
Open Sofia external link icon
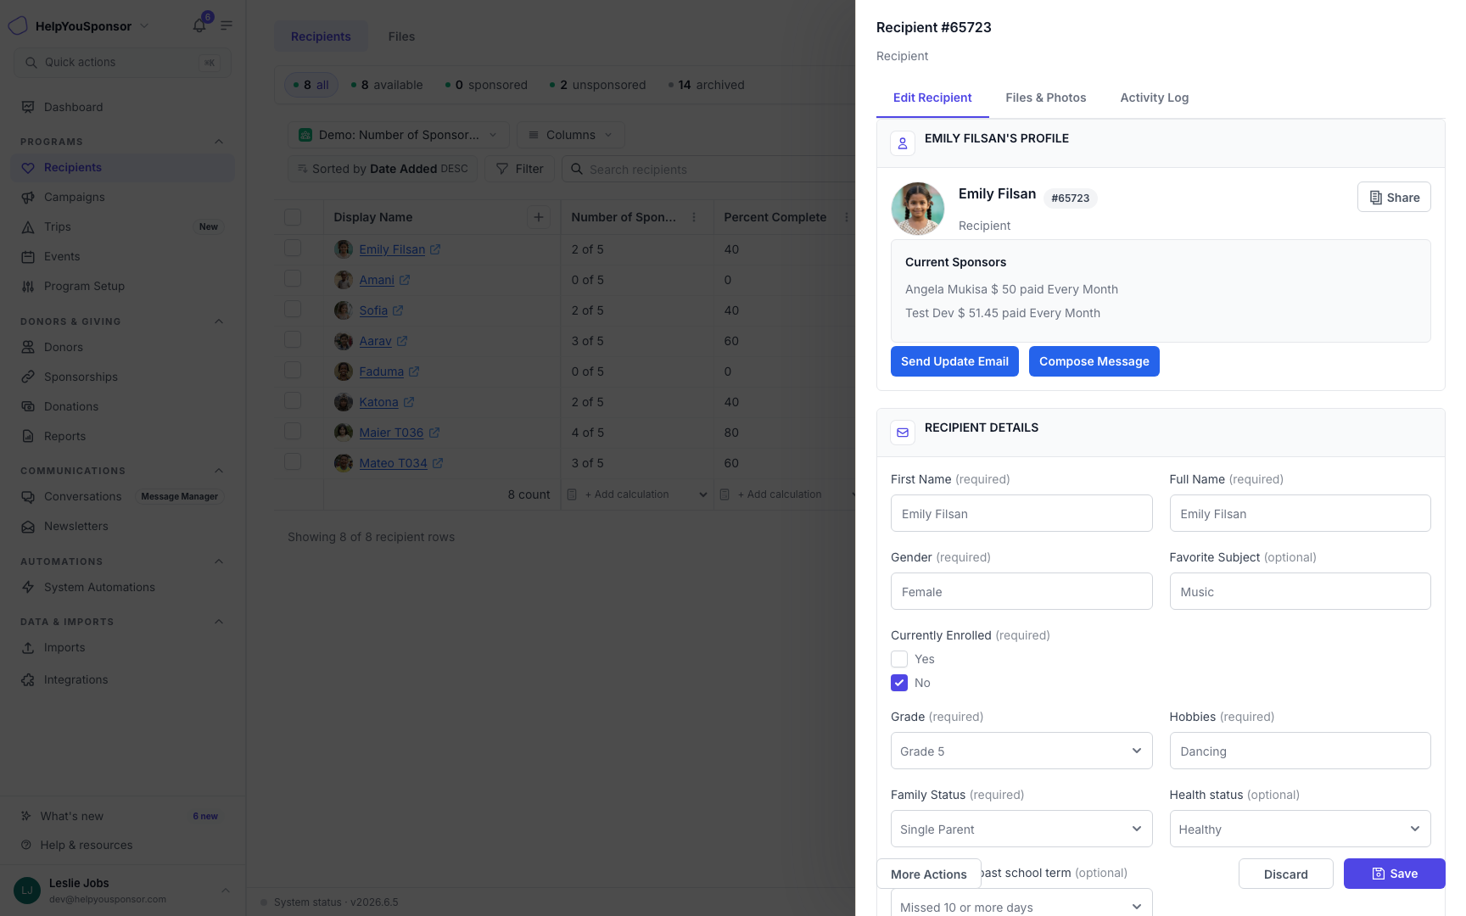398,310
